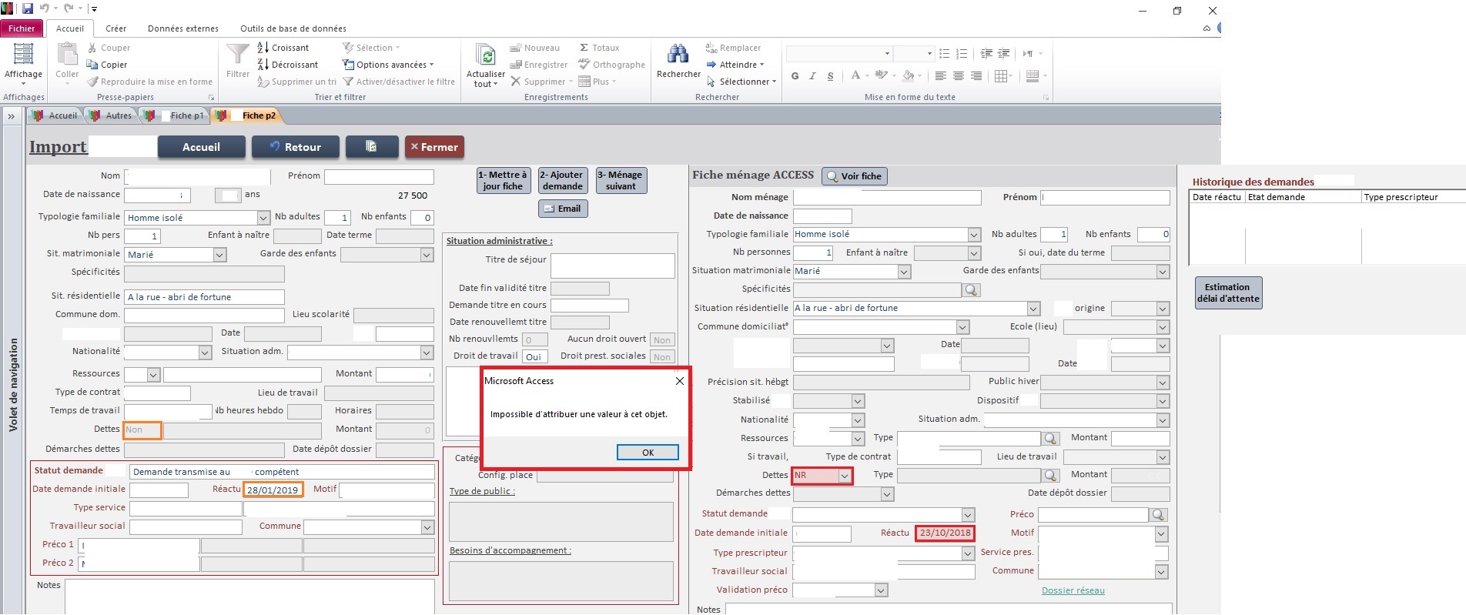
Task: Open Situation matrimoniale dropdown in Fiche ménage
Action: click(905, 272)
